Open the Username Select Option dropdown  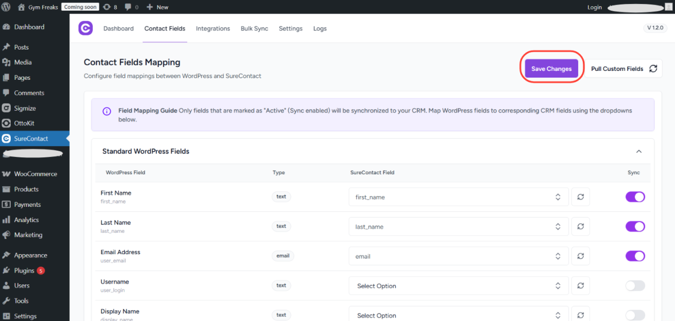pos(458,286)
